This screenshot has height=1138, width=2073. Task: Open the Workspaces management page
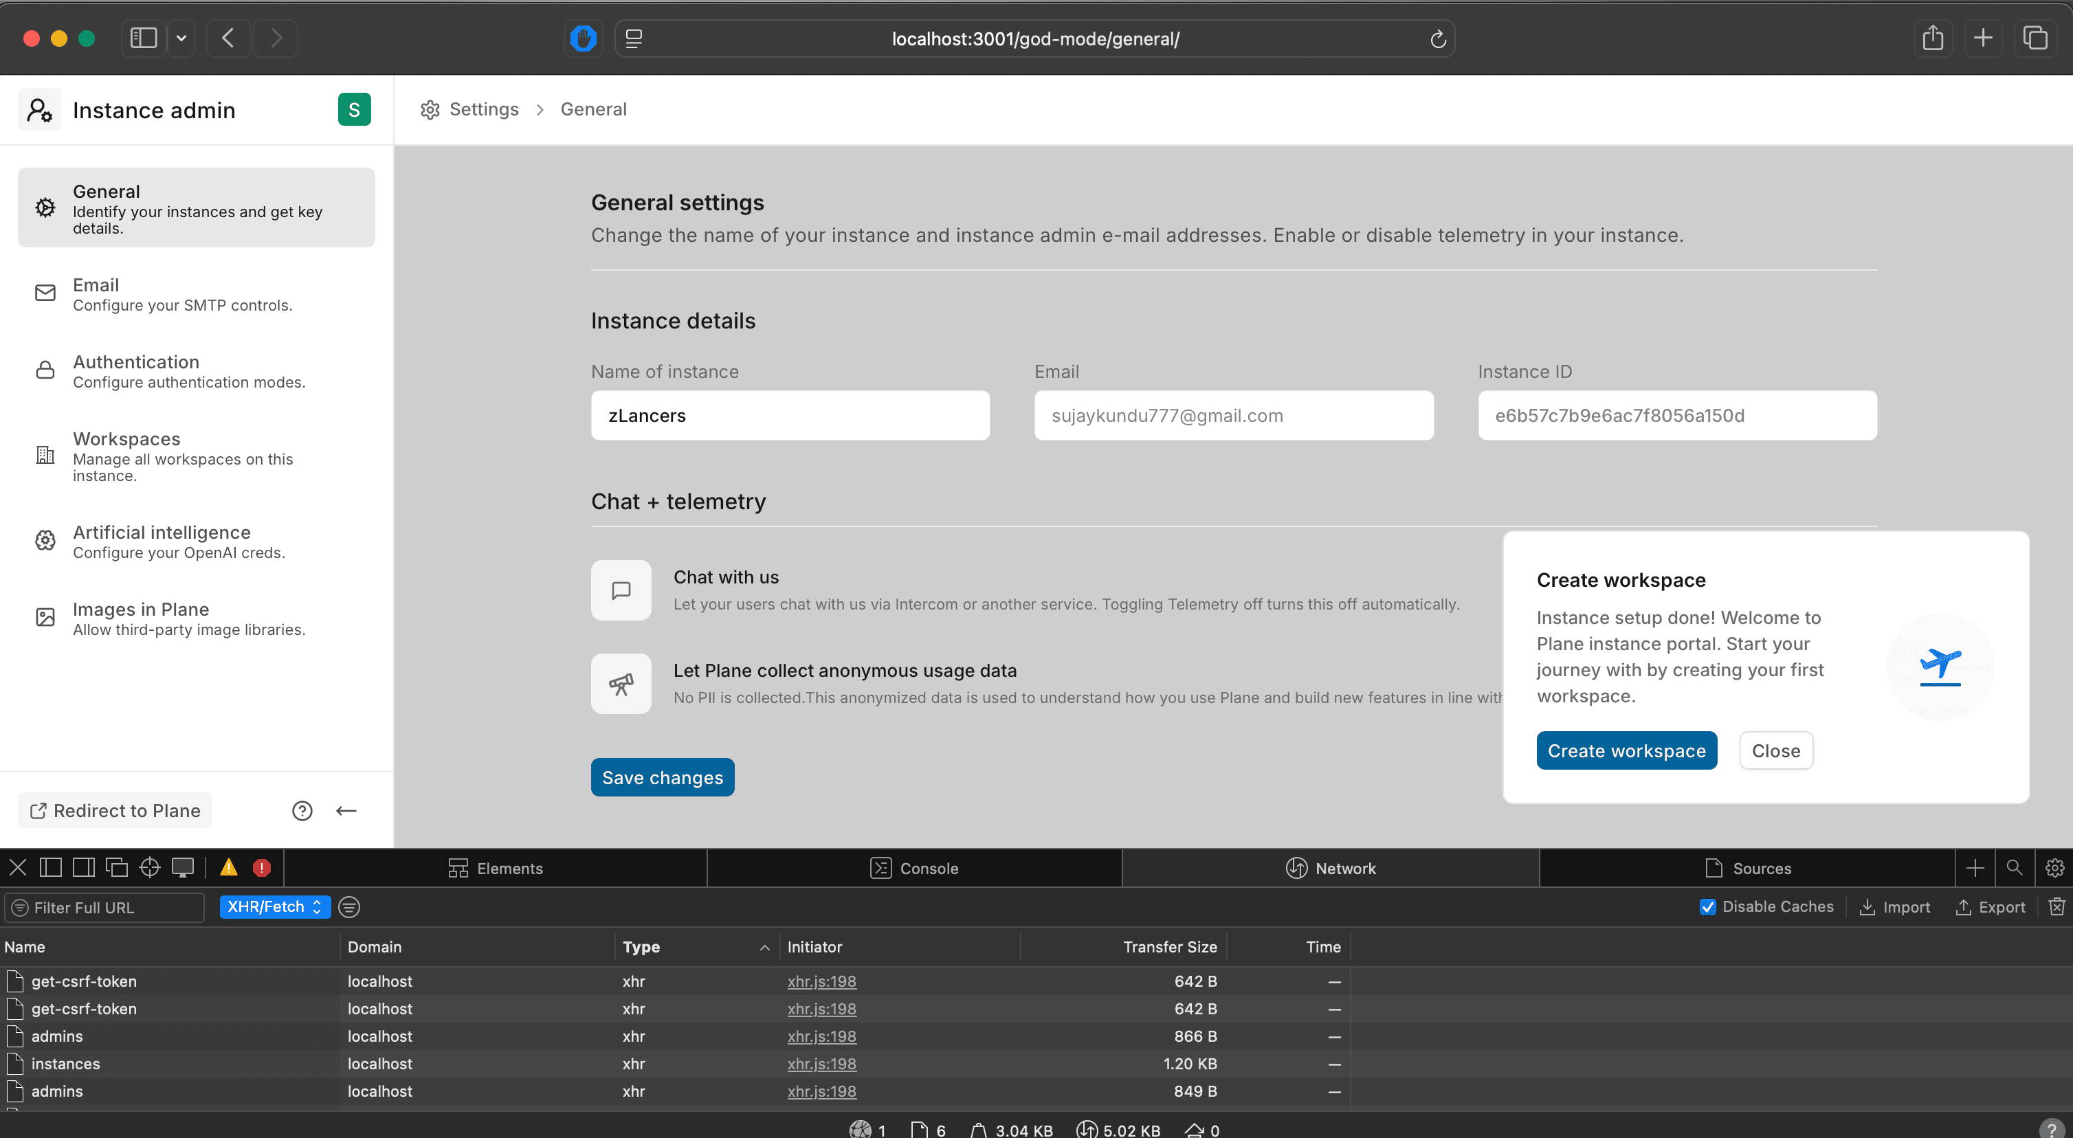(197, 456)
